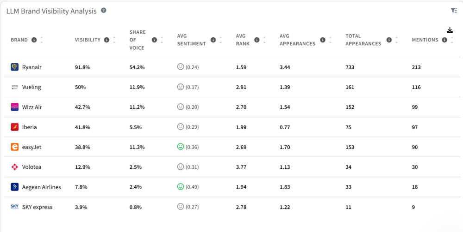The width and height of the screenshot is (463, 232).
Task: Click the Iberia brand logo
Action: [14, 127]
